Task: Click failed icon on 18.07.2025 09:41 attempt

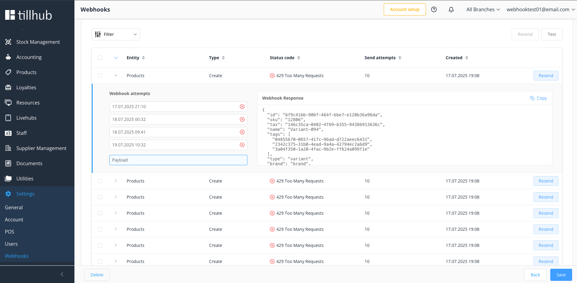Action: [x=242, y=132]
